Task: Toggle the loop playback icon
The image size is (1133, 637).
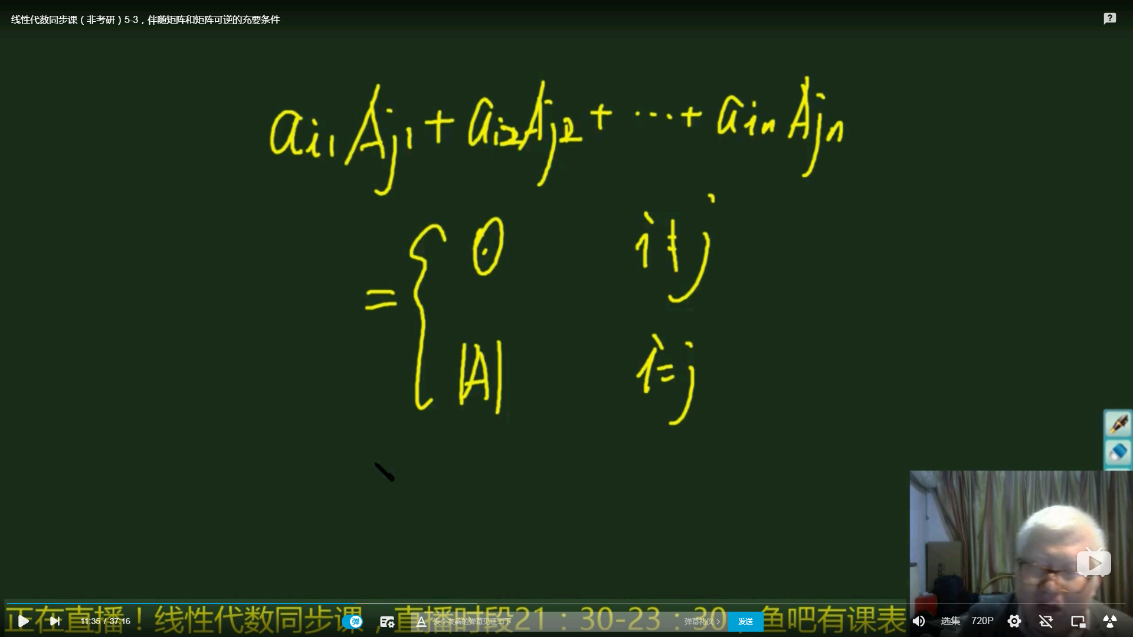Action: click(x=1046, y=621)
